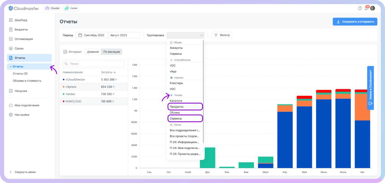The width and height of the screenshot is (385, 183).
Task: Open the notifications bell icon
Action: (366, 8)
